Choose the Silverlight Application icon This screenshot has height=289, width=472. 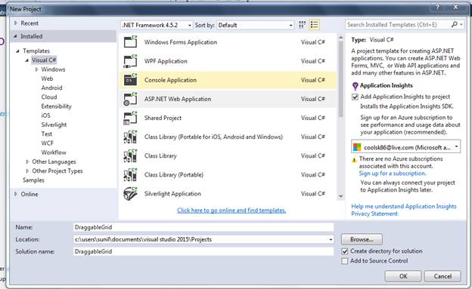130,193
